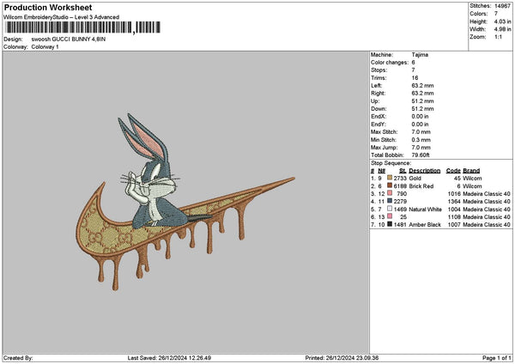Image resolution: width=515 pixels, height=364 pixels.
Task: Click the Gold thread color swatch
Action: point(390,178)
